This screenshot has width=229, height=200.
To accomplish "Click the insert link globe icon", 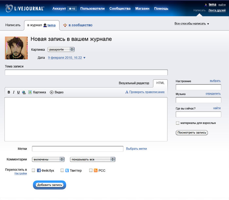I will (24, 92).
